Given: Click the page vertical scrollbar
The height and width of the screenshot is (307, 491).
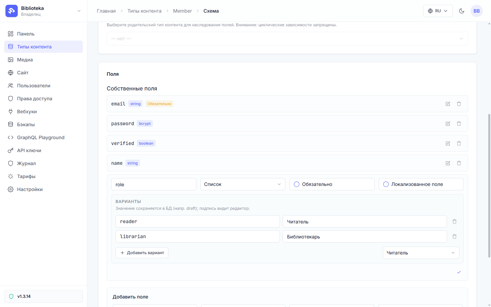Looking at the screenshot, I should (x=489, y=186).
